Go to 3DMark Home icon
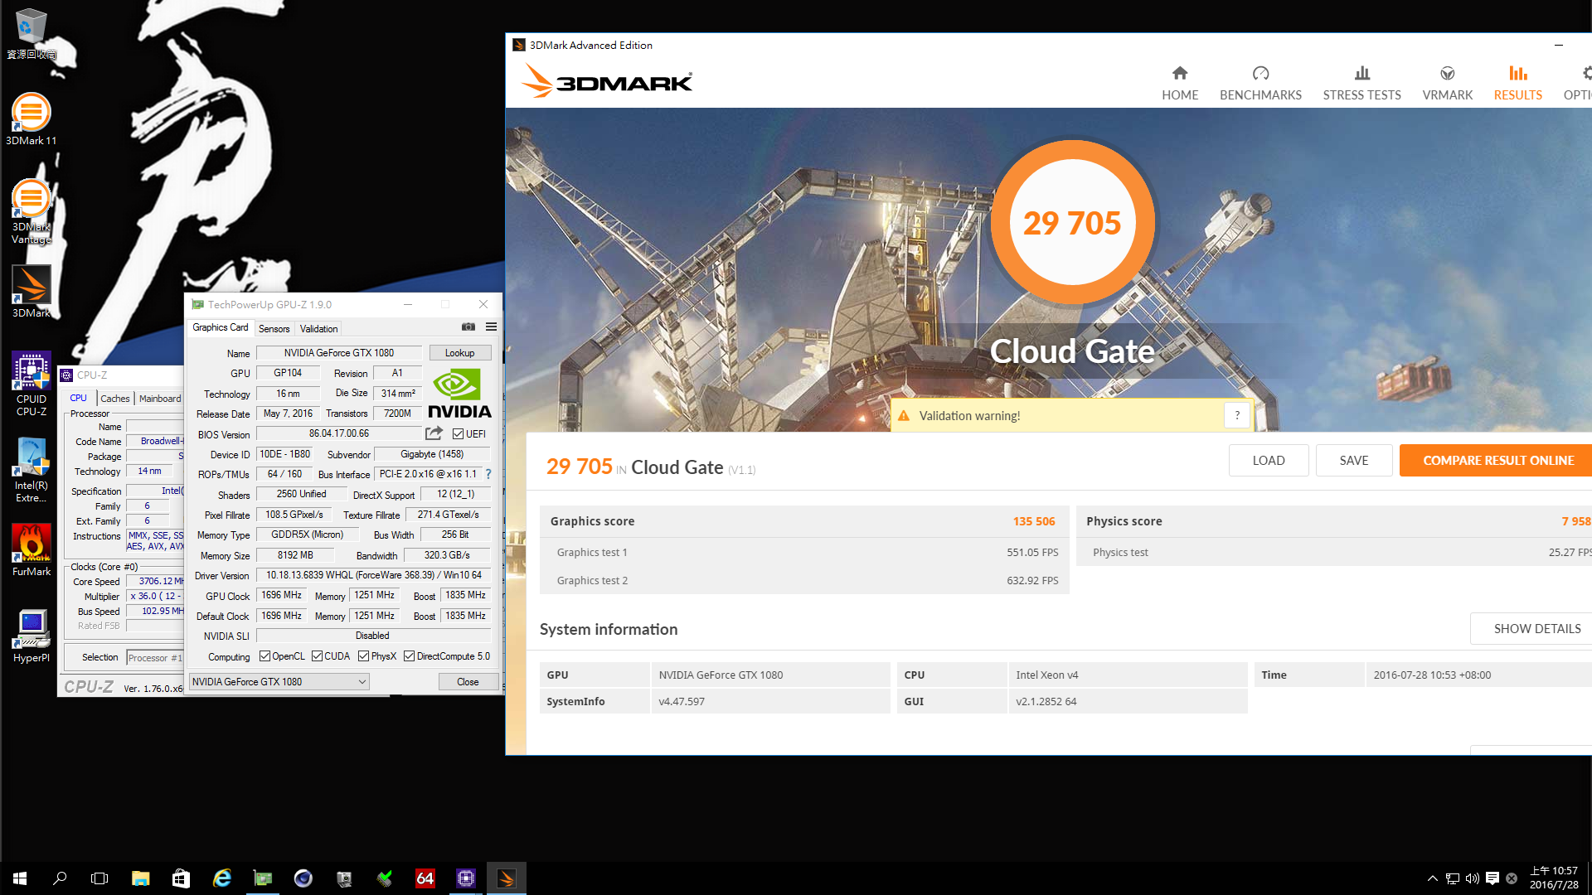Viewport: 1592px width, 895px height. click(x=1180, y=84)
